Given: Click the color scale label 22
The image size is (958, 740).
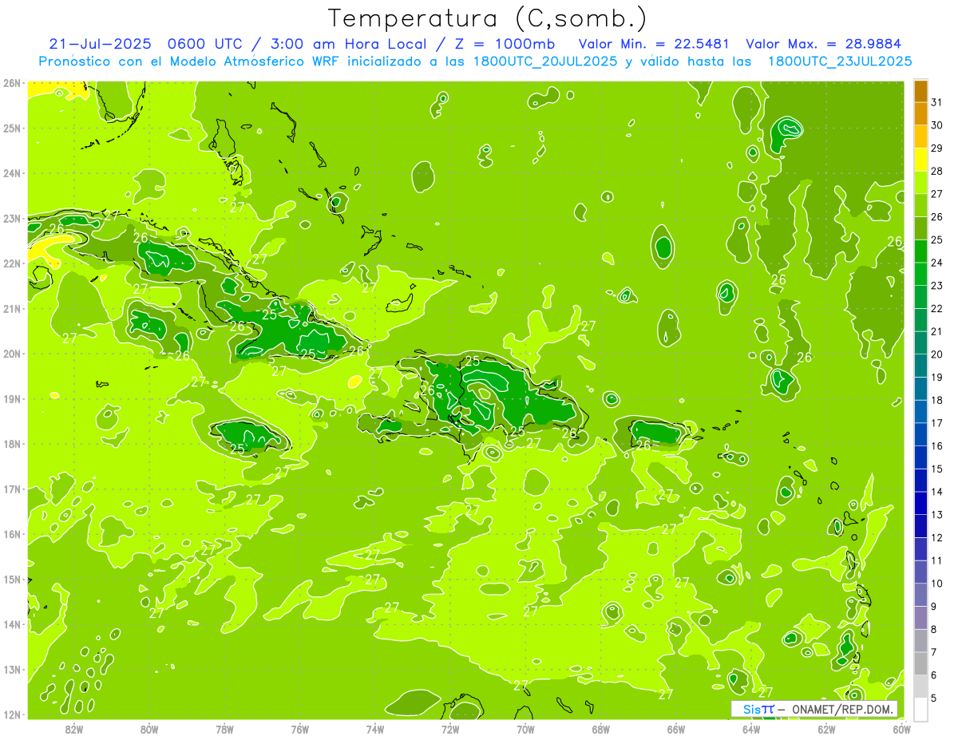Looking at the screenshot, I should point(936,309).
